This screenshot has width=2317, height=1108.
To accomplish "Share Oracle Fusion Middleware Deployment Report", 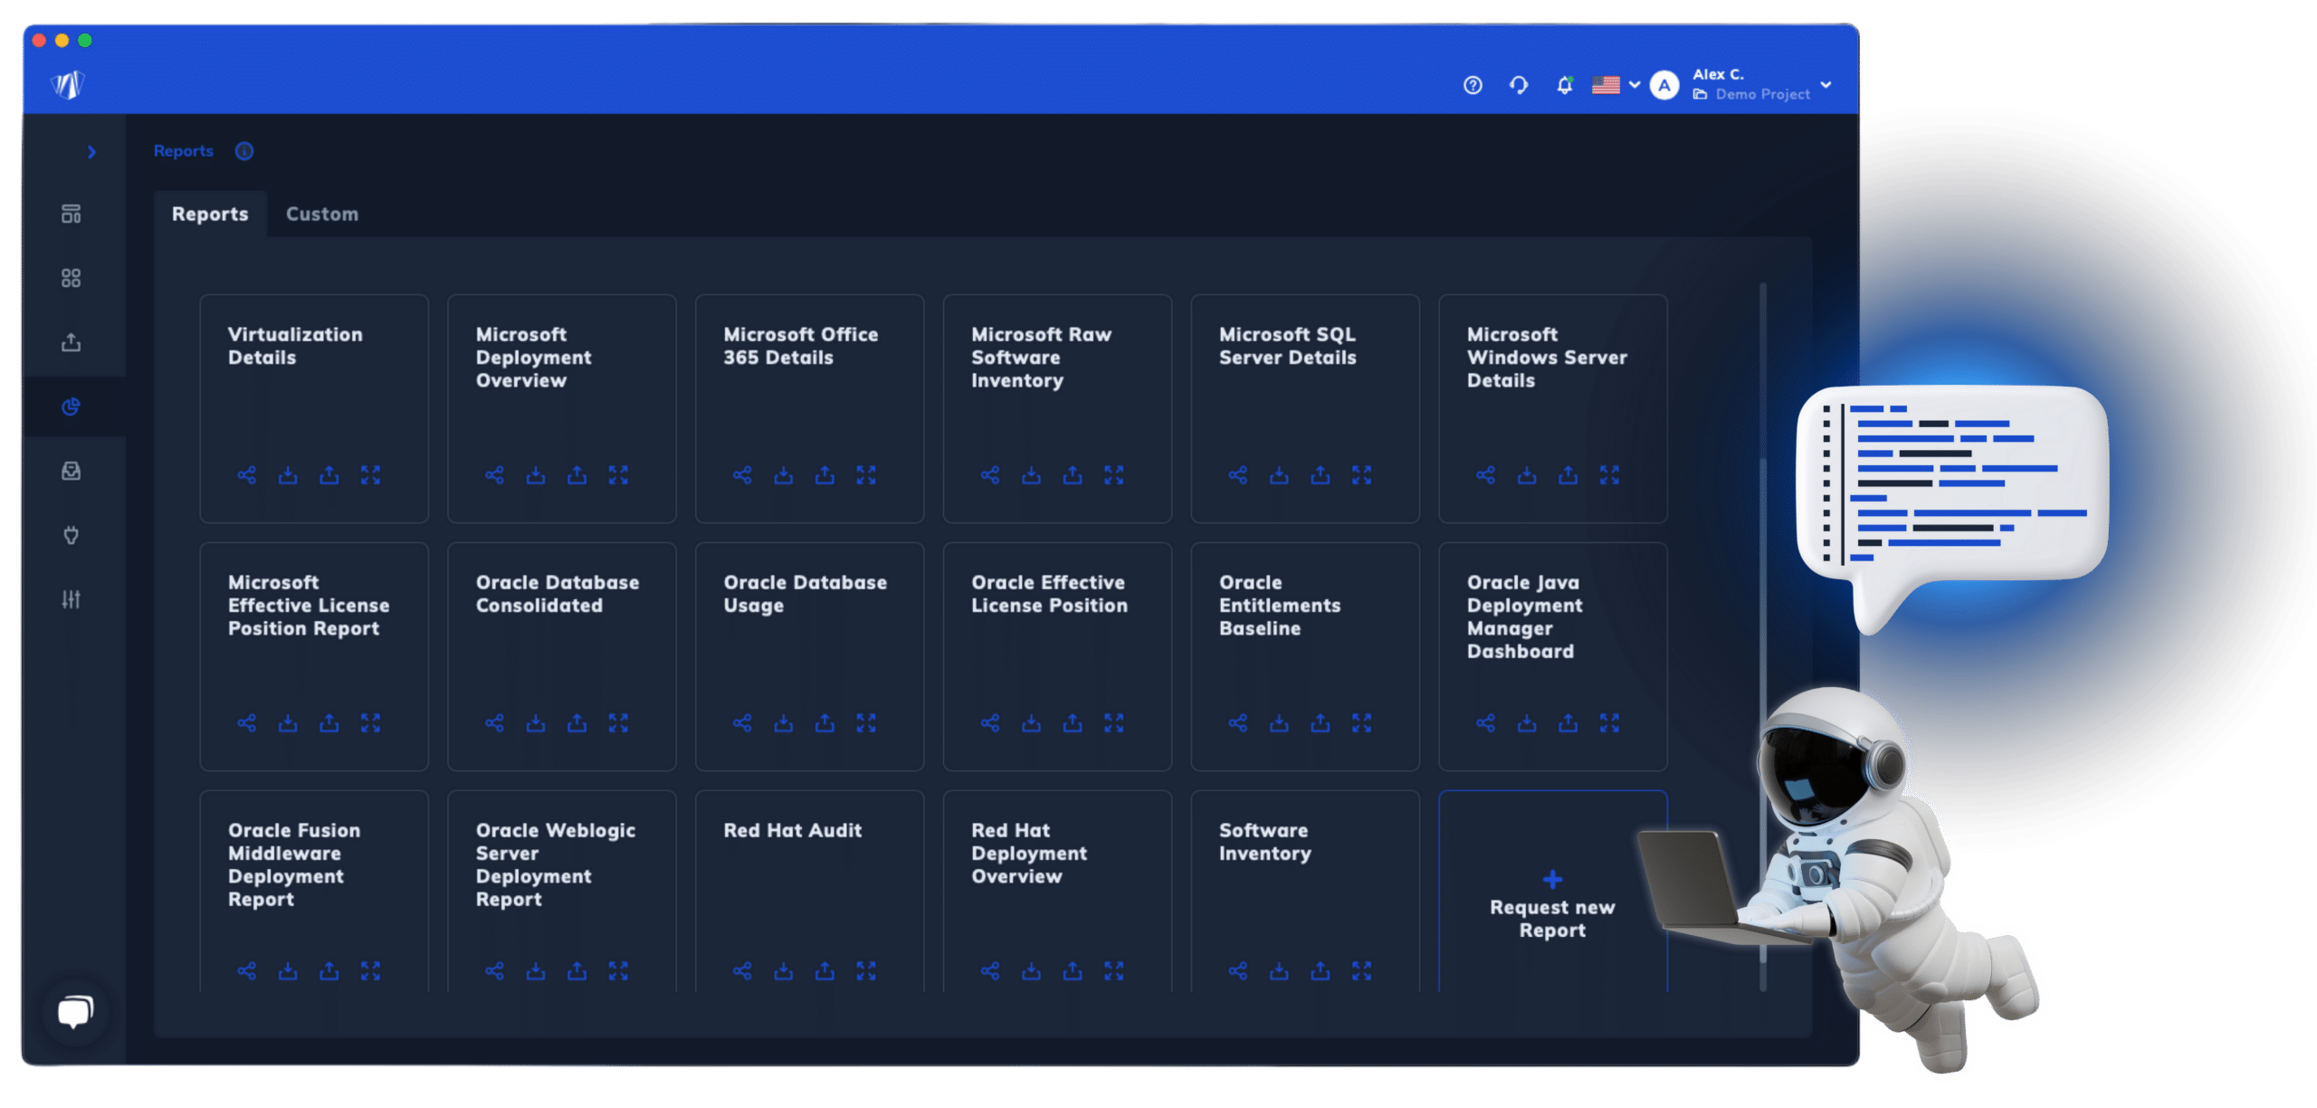I will 246,971.
